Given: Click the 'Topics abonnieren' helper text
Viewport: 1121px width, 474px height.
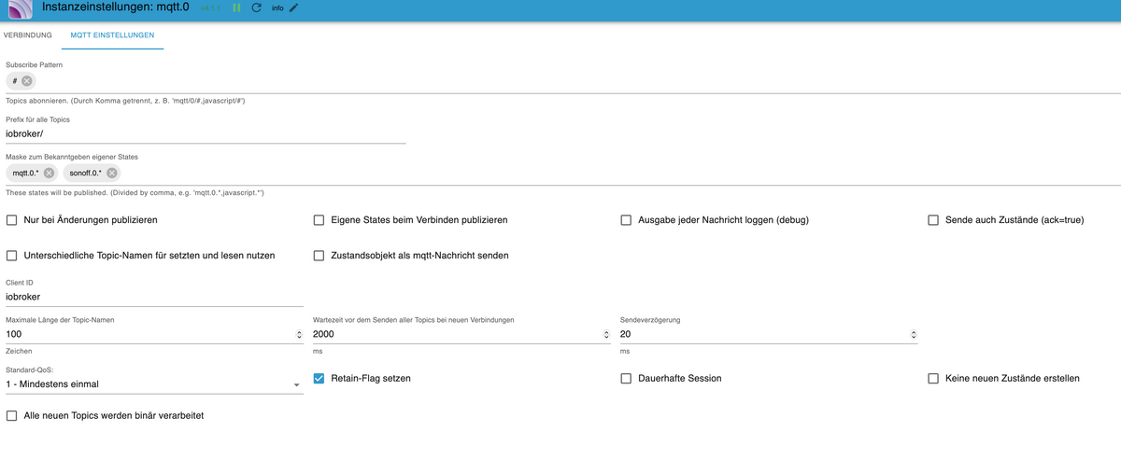Looking at the screenshot, I should coord(125,101).
